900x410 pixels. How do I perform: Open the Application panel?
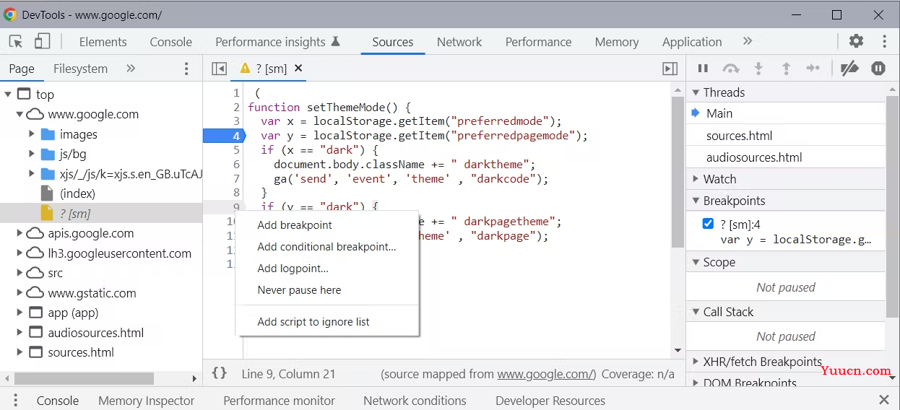coord(692,42)
